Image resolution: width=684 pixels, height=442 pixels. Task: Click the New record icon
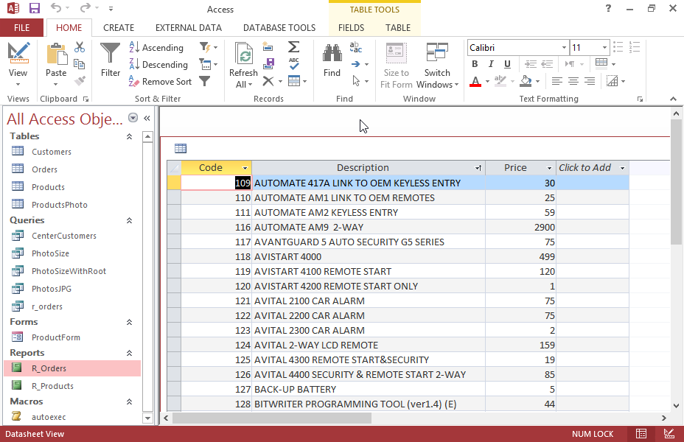pos(268,46)
